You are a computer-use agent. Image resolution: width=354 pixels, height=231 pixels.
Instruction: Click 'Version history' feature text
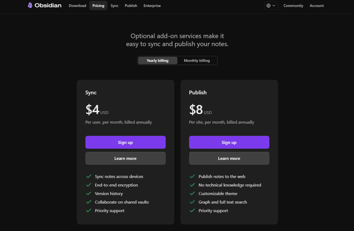[109, 194]
